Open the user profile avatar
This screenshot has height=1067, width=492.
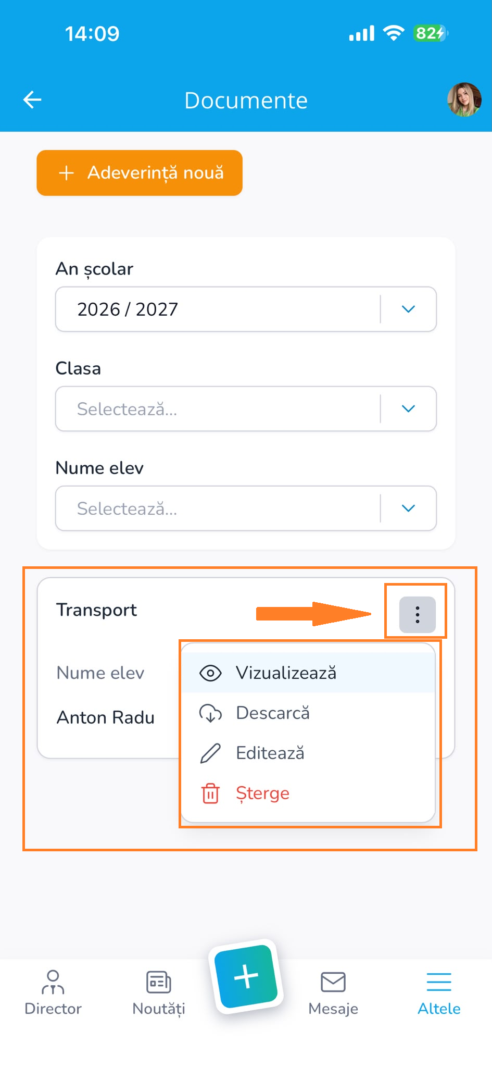pyautogui.click(x=464, y=100)
